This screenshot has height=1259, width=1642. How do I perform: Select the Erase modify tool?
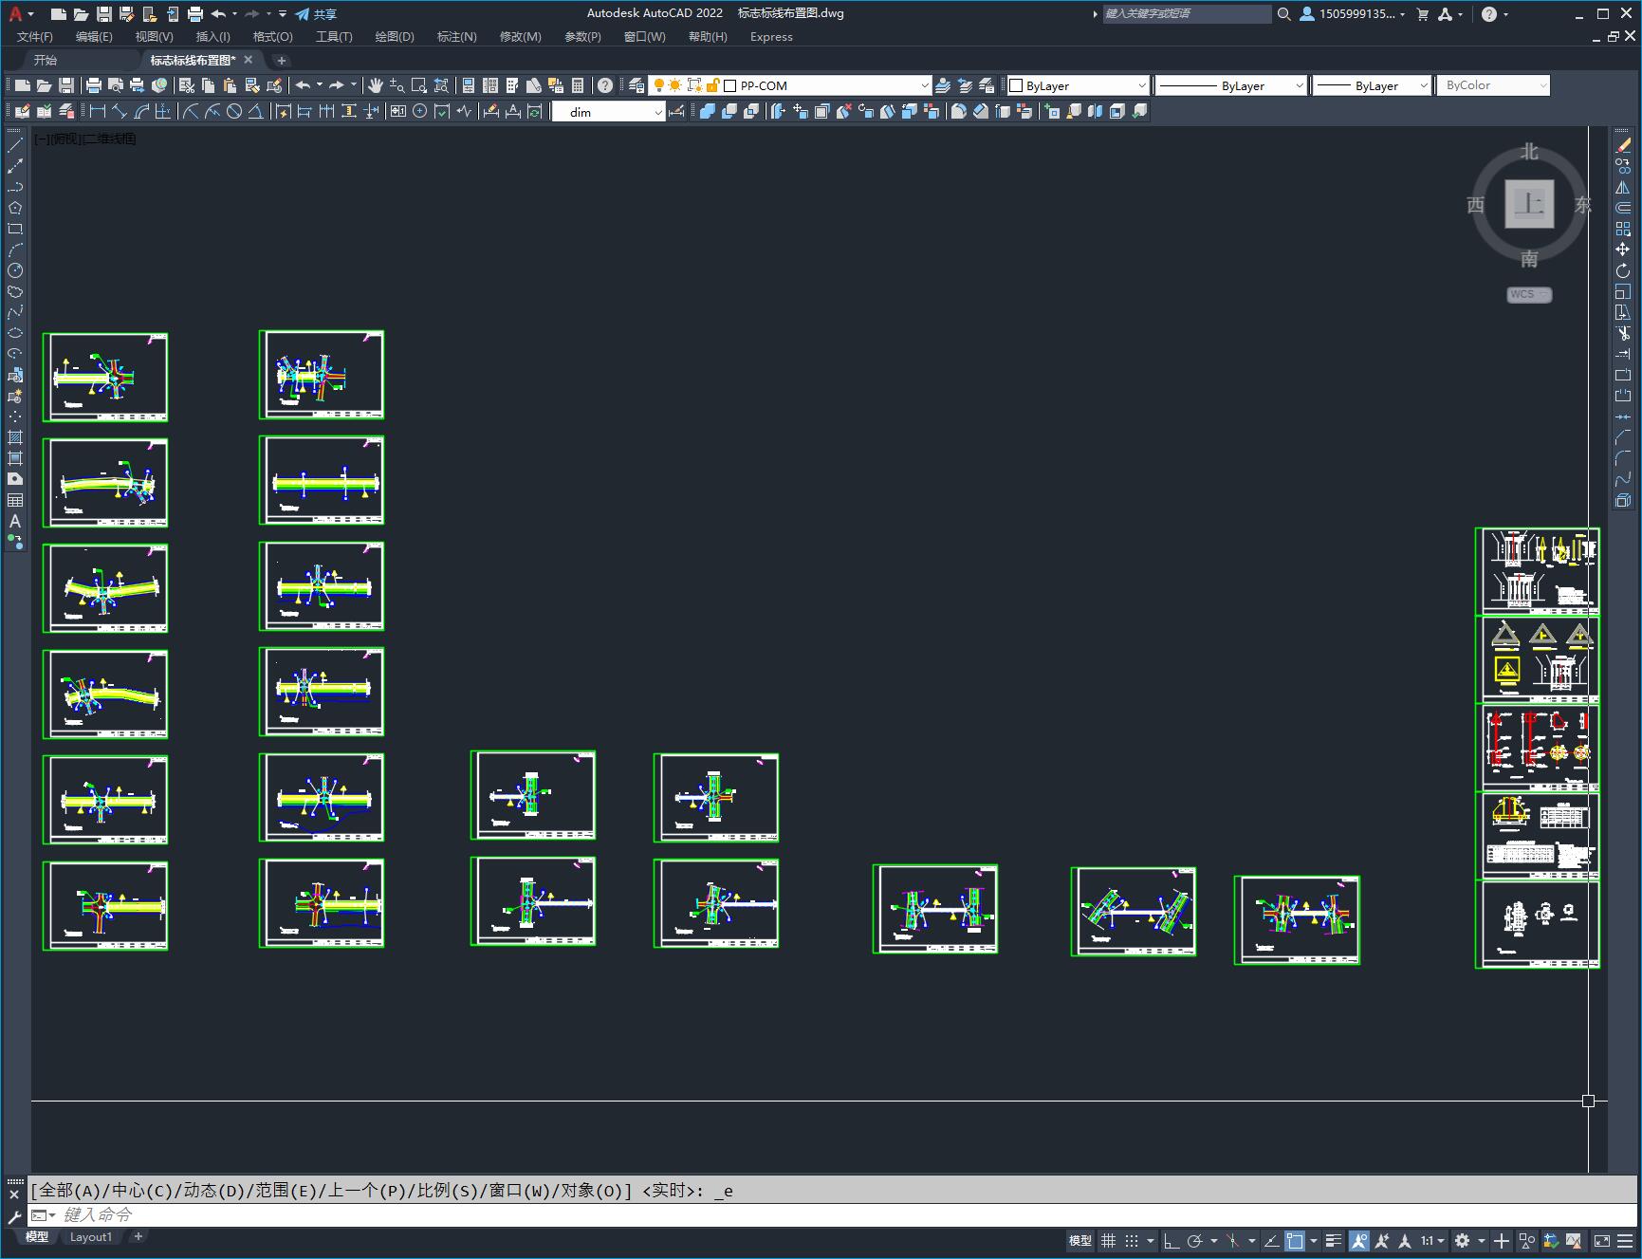1623,145
